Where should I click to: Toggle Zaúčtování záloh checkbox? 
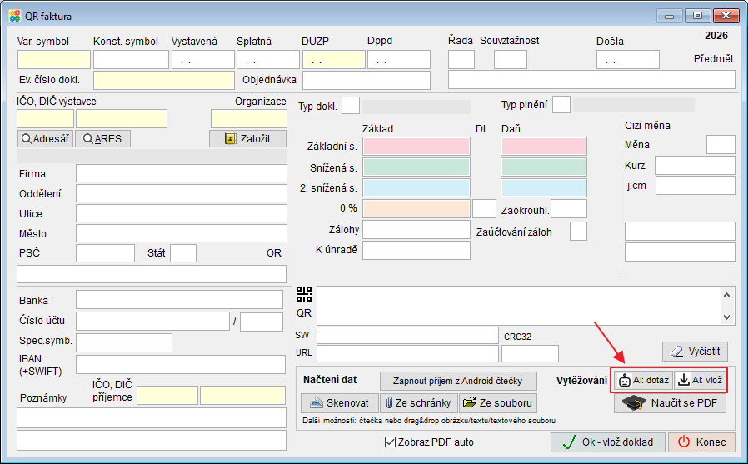[x=578, y=232]
